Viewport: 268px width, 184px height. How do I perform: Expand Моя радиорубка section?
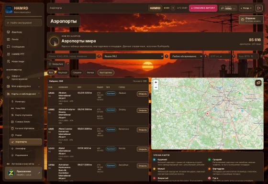point(23,87)
